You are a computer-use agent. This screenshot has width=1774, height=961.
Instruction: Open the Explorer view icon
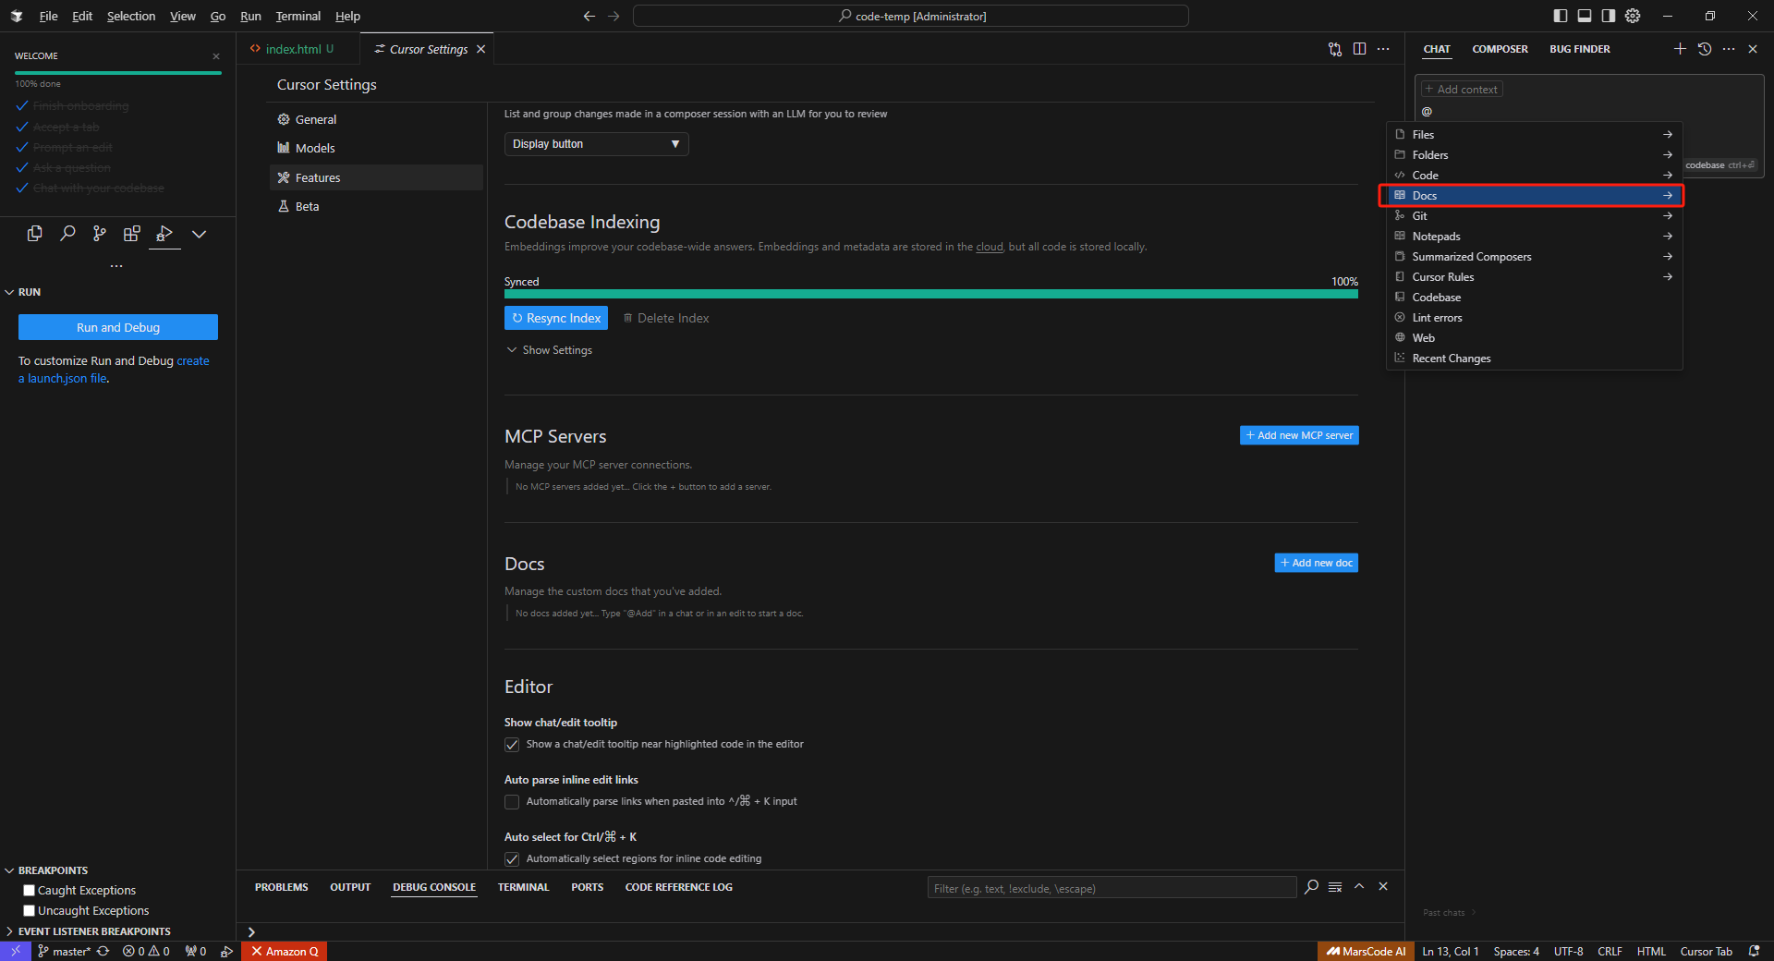(35, 234)
